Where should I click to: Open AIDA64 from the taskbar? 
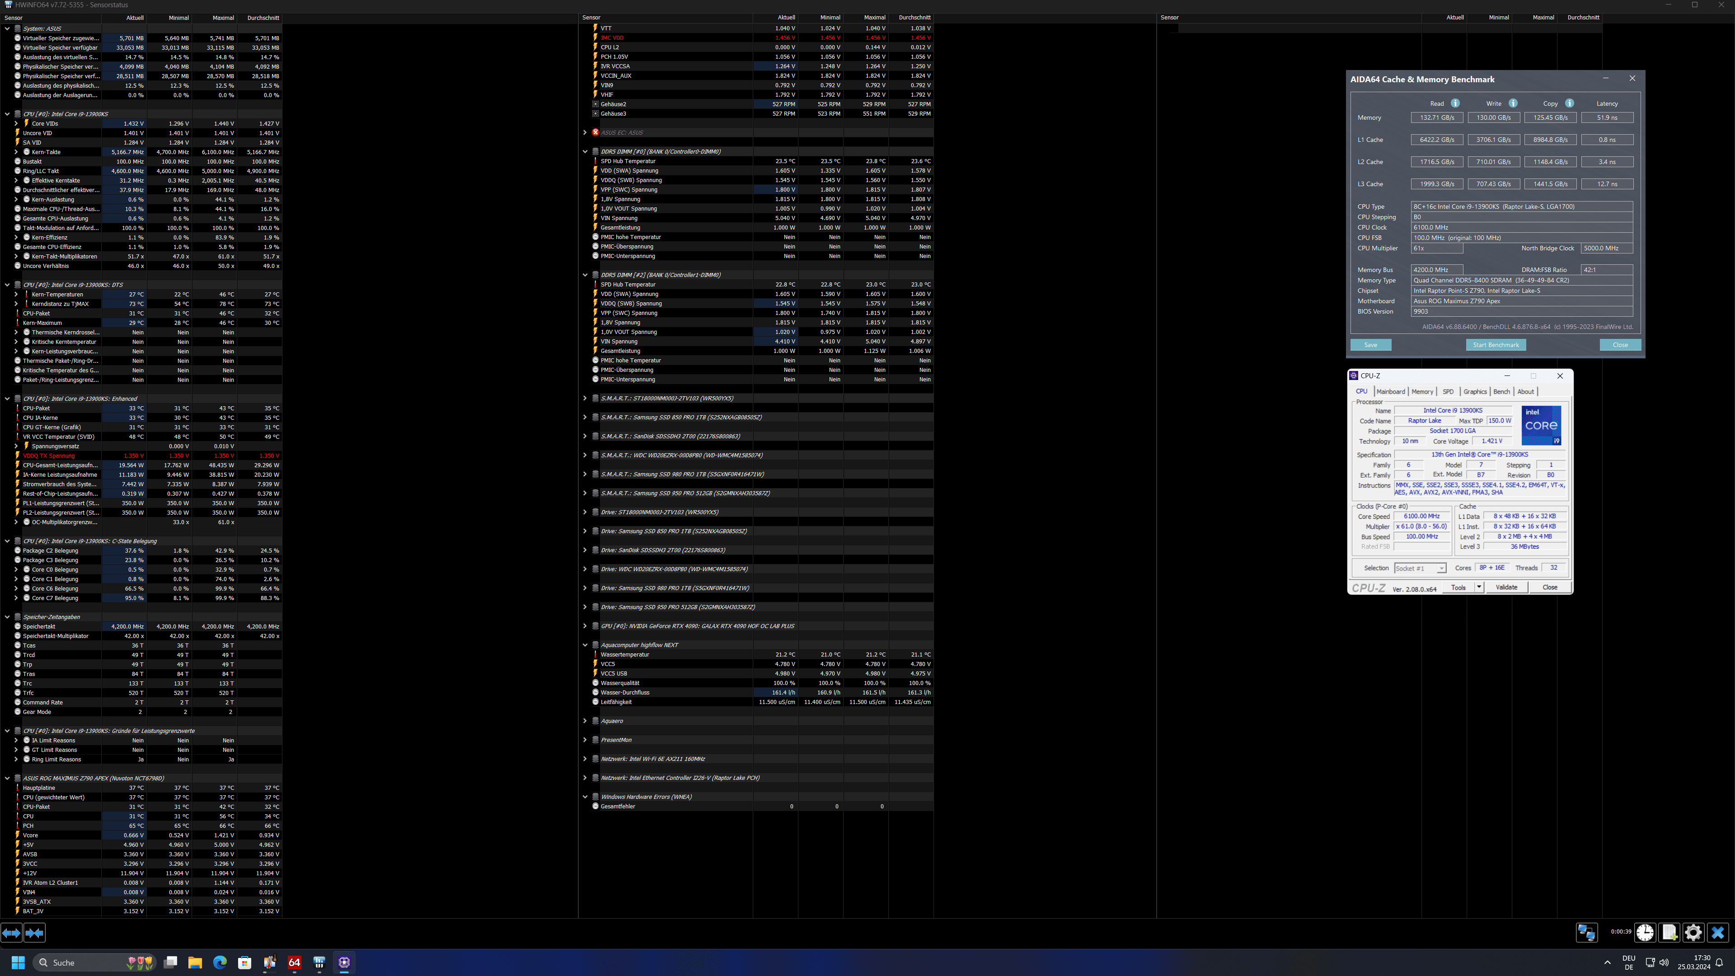tap(294, 962)
